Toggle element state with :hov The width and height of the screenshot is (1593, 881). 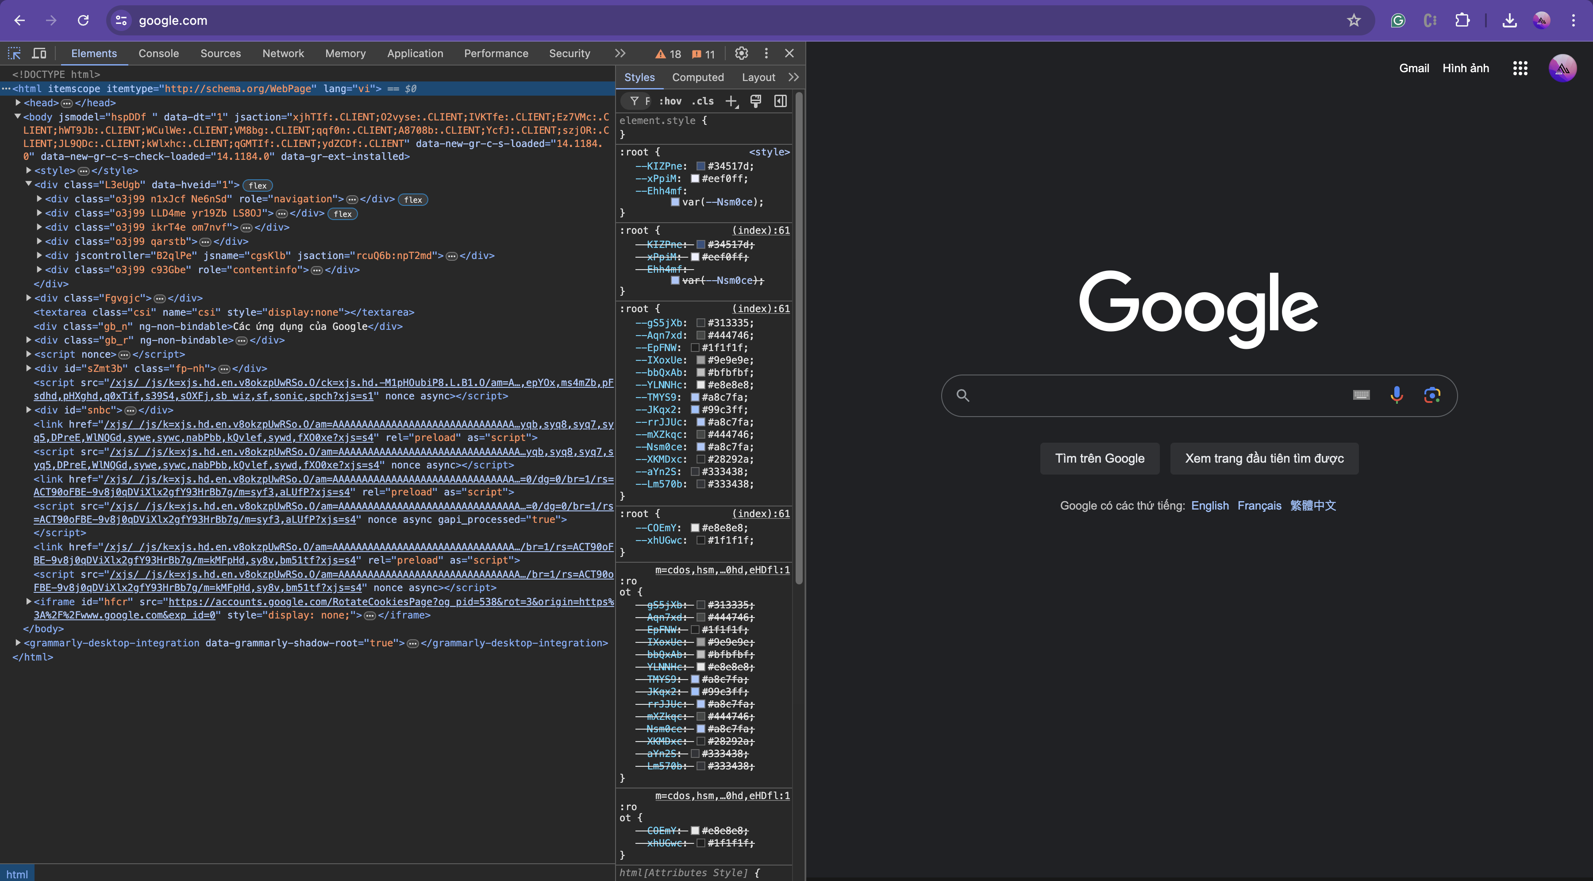[x=670, y=101]
